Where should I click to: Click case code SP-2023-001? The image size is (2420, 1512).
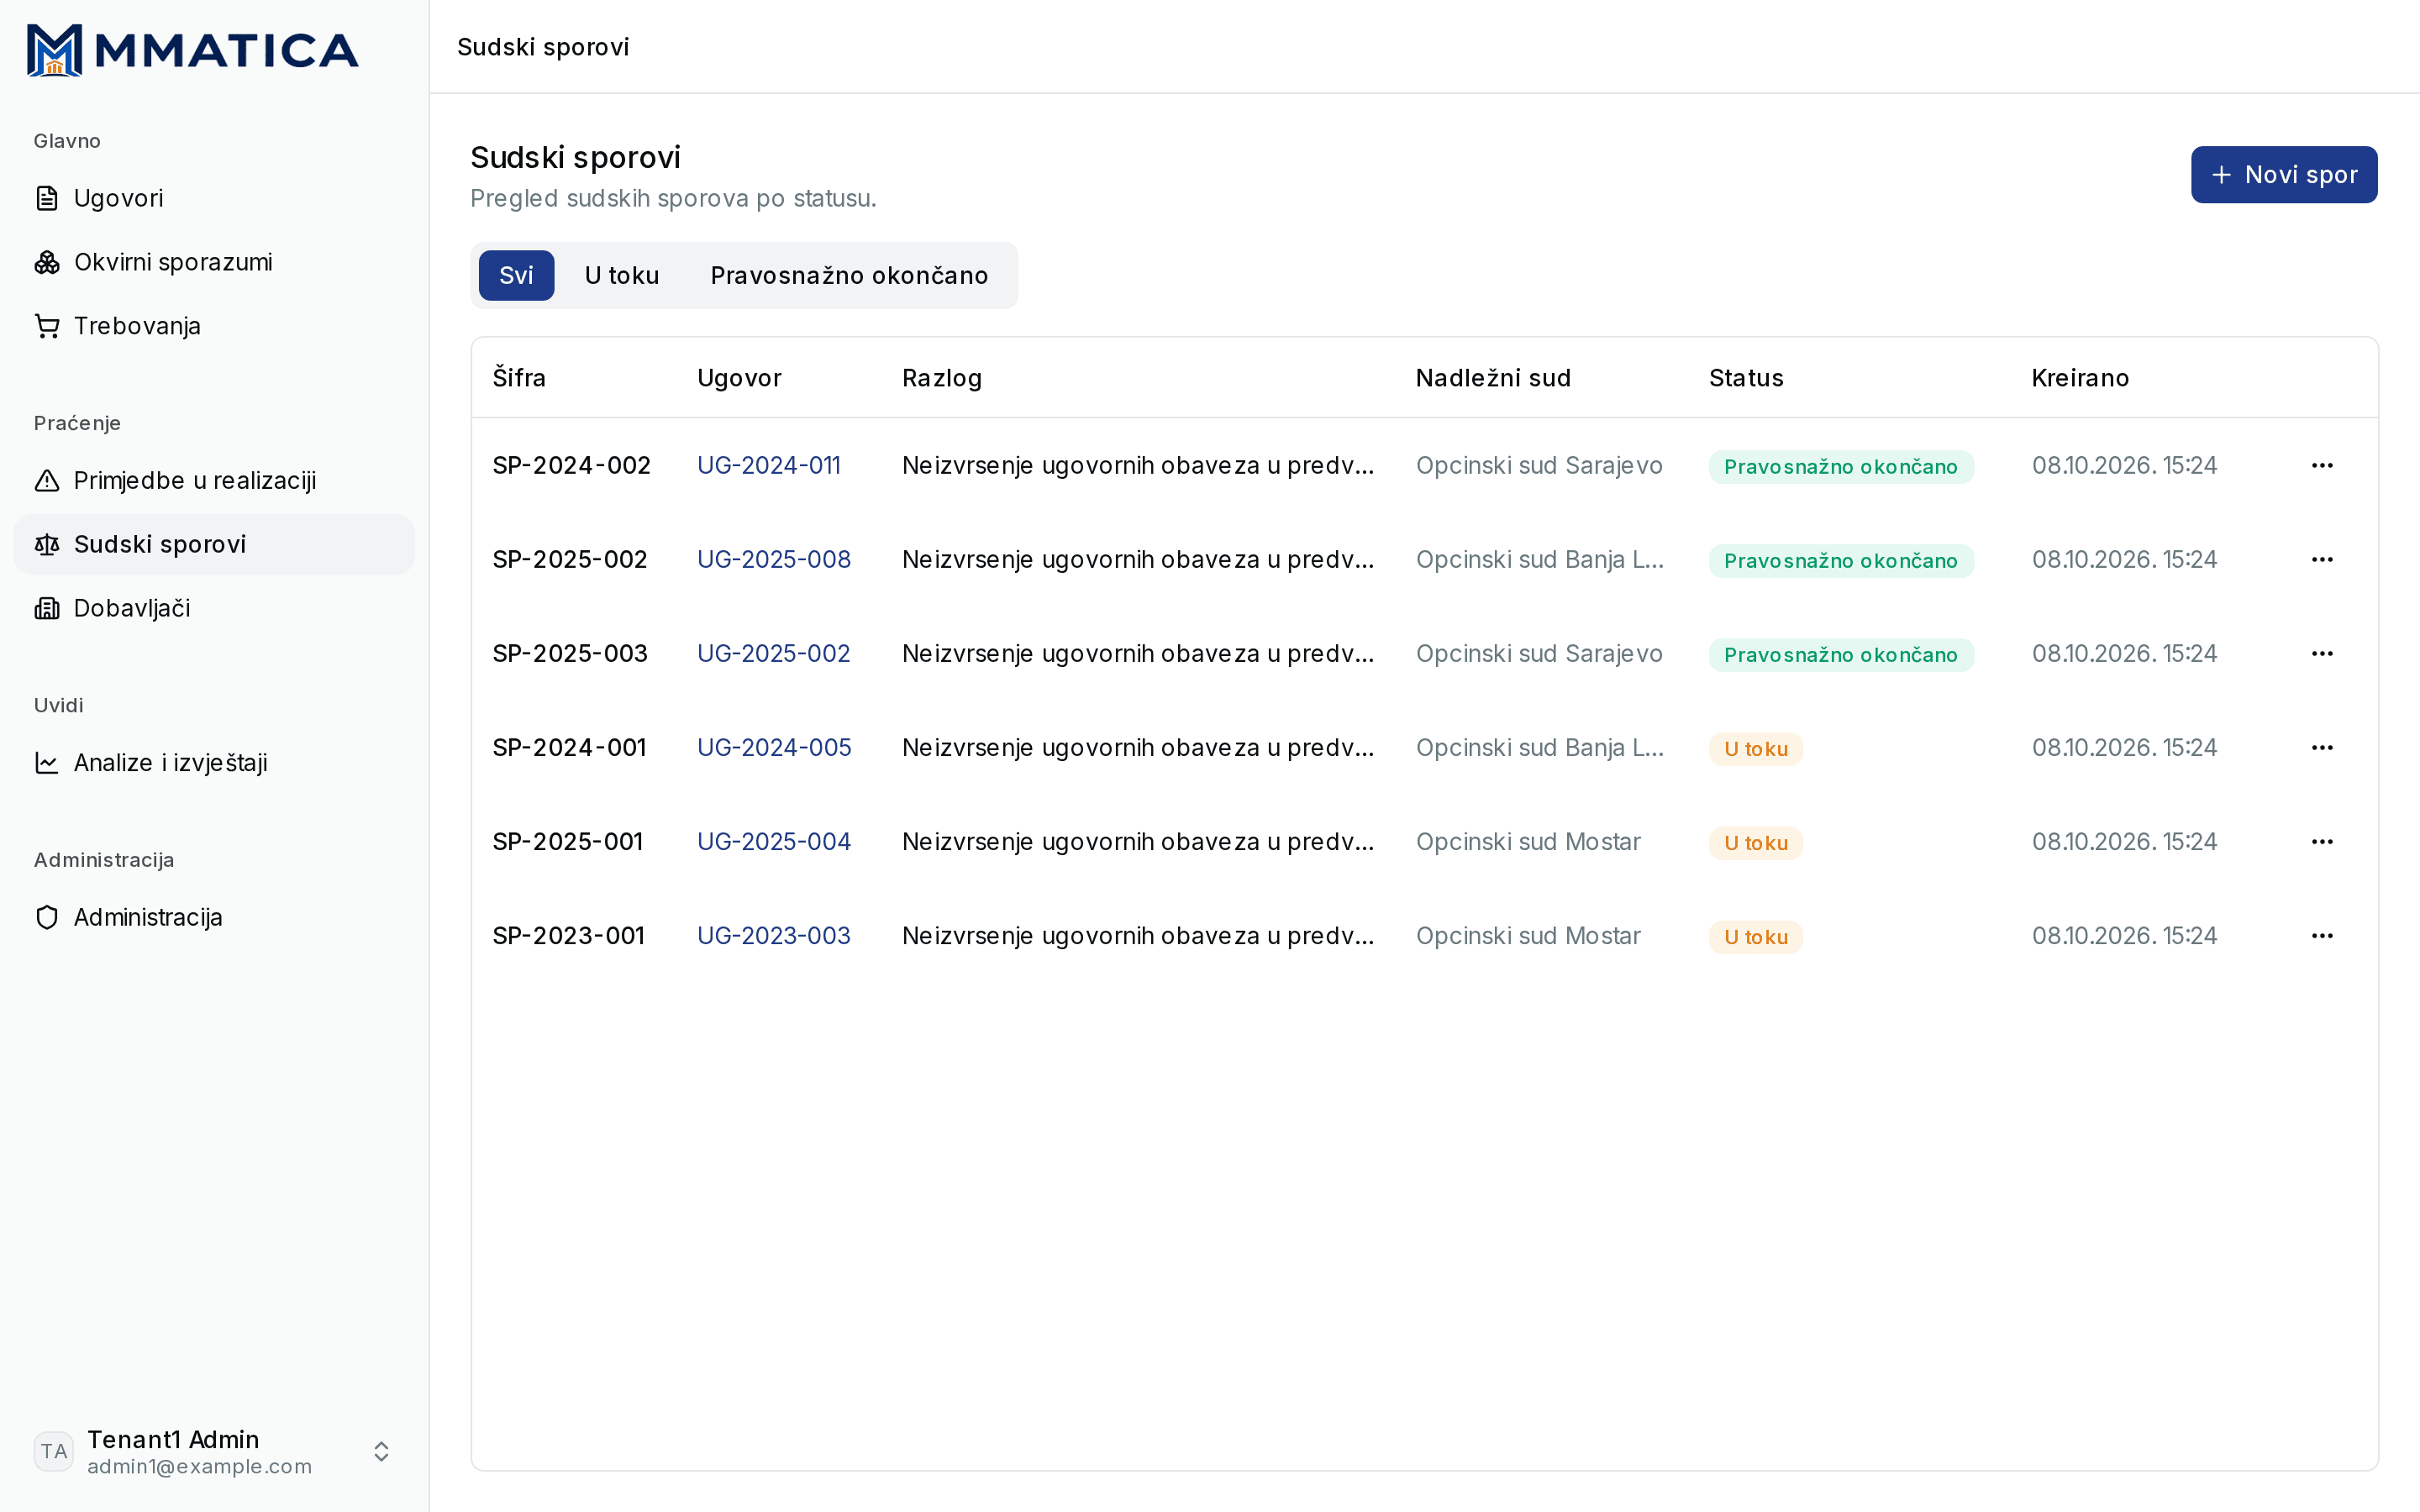(568, 936)
